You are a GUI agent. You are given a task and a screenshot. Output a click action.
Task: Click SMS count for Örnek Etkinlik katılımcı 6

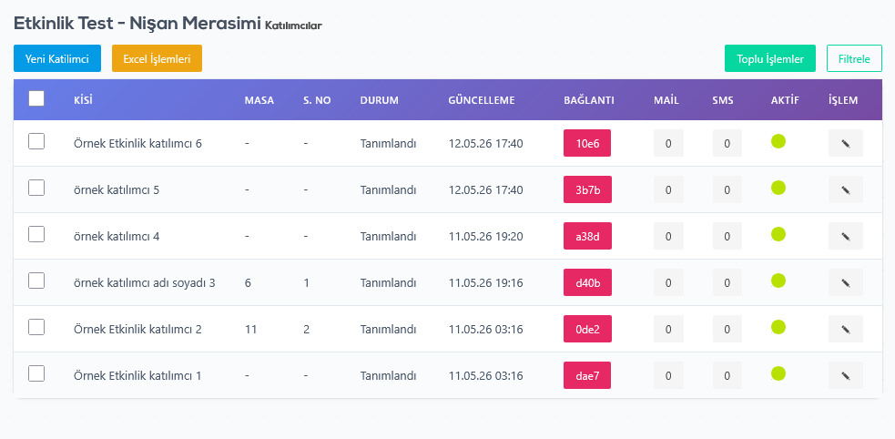pos(727,143)
